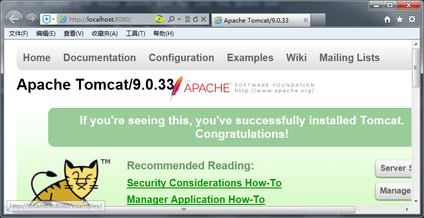Toggle the compatibility view icon

click(187, 19)
